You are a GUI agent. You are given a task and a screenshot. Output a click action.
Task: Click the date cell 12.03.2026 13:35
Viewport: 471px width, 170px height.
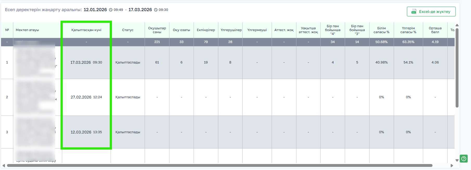click(x=86, y=132)
